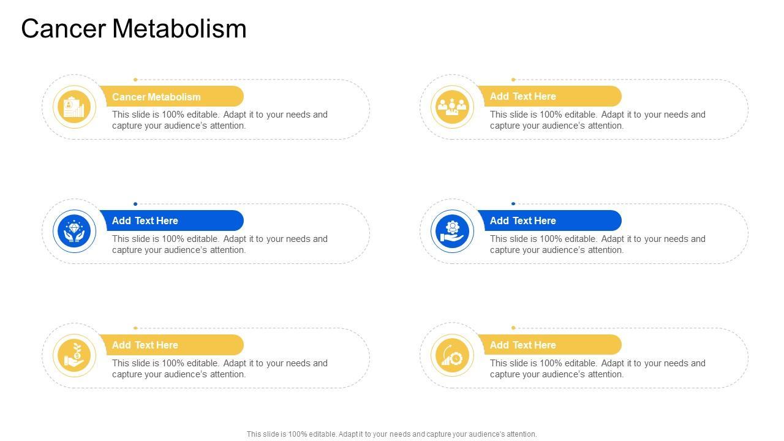This screenshot has width=784, height=441.
Task: Click description text beside diamond hands icon
Action: [219, 244]
